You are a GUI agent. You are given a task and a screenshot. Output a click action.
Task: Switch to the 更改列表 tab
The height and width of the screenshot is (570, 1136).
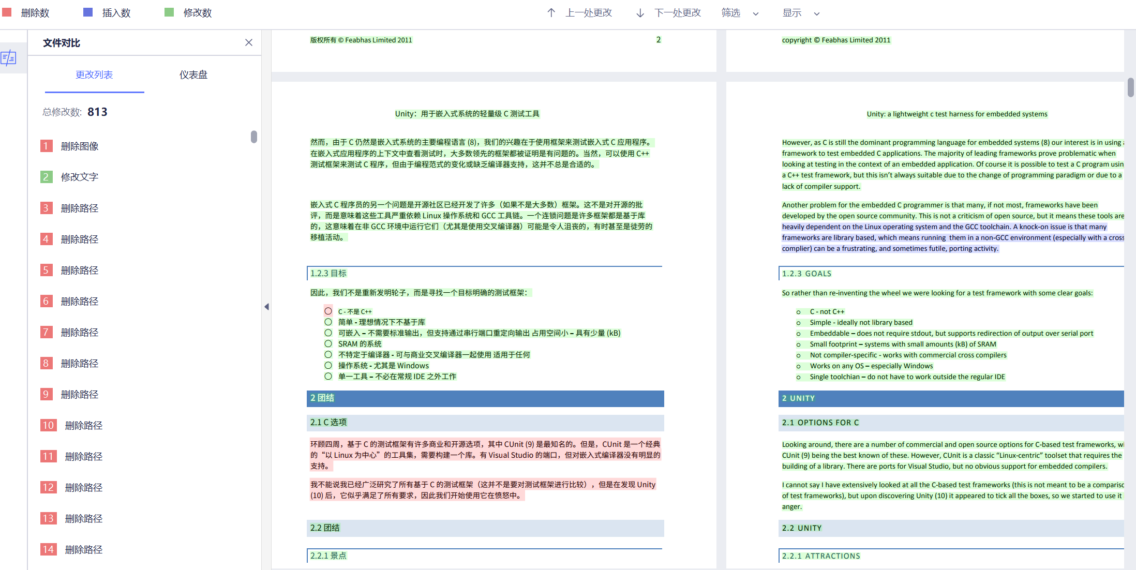tap(94, 75)
